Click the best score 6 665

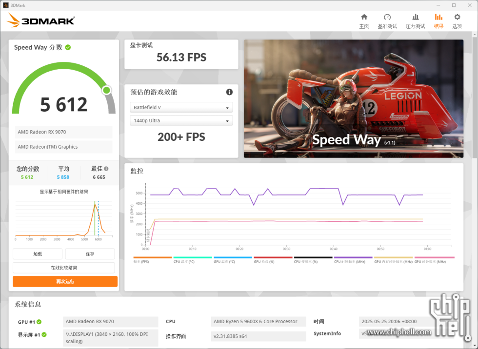coord(99,177)
